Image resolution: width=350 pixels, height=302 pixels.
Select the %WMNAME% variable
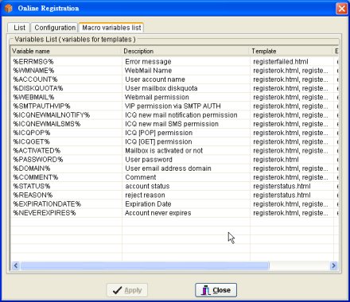pyautogui.click(x=33, y=71)
